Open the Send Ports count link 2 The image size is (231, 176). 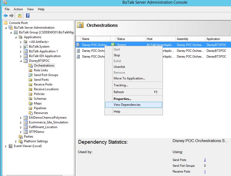(x=205, y=160)
